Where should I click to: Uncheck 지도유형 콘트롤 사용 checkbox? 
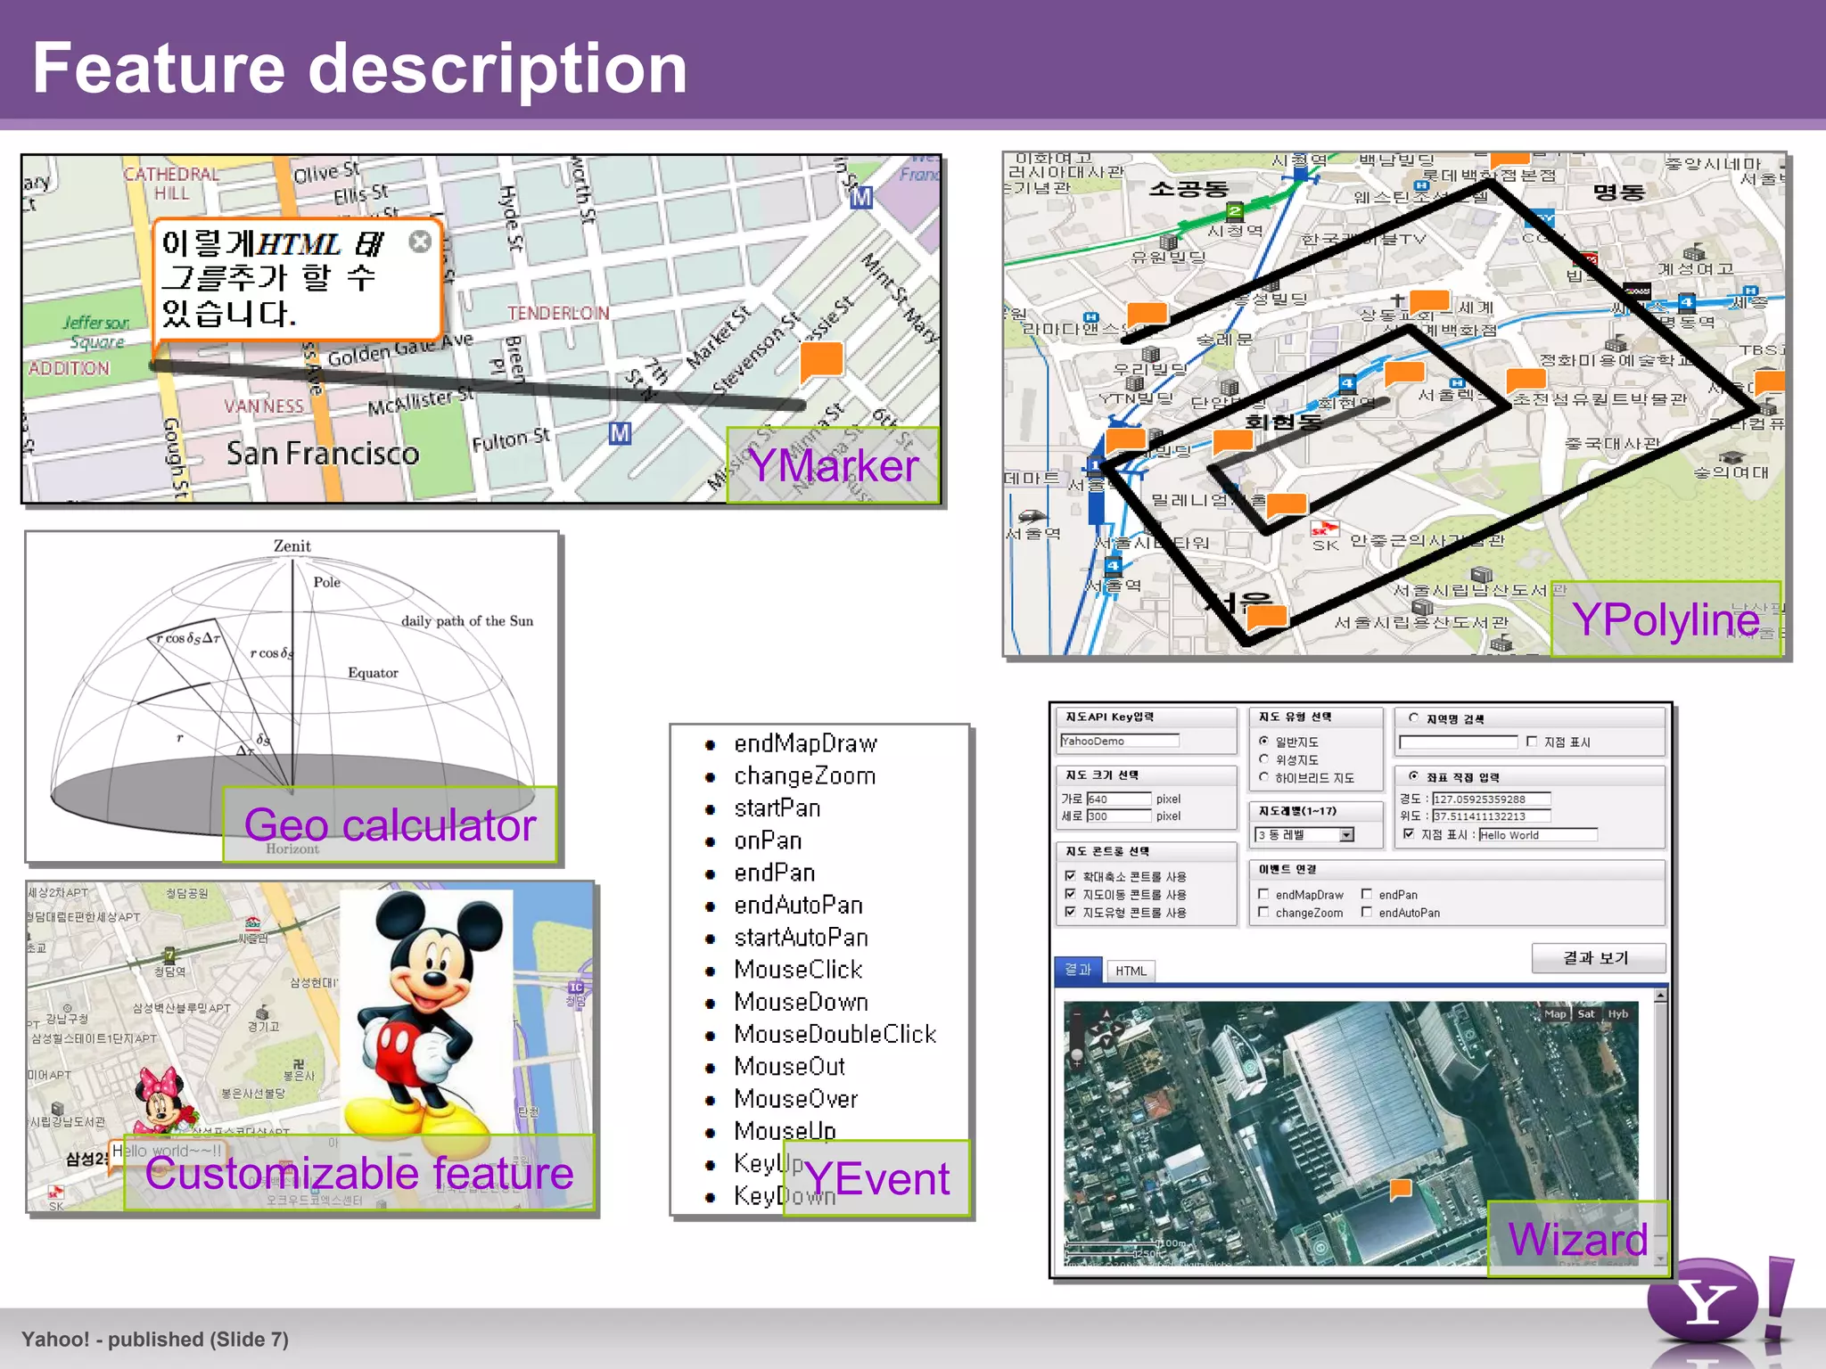pos(1070,912)
